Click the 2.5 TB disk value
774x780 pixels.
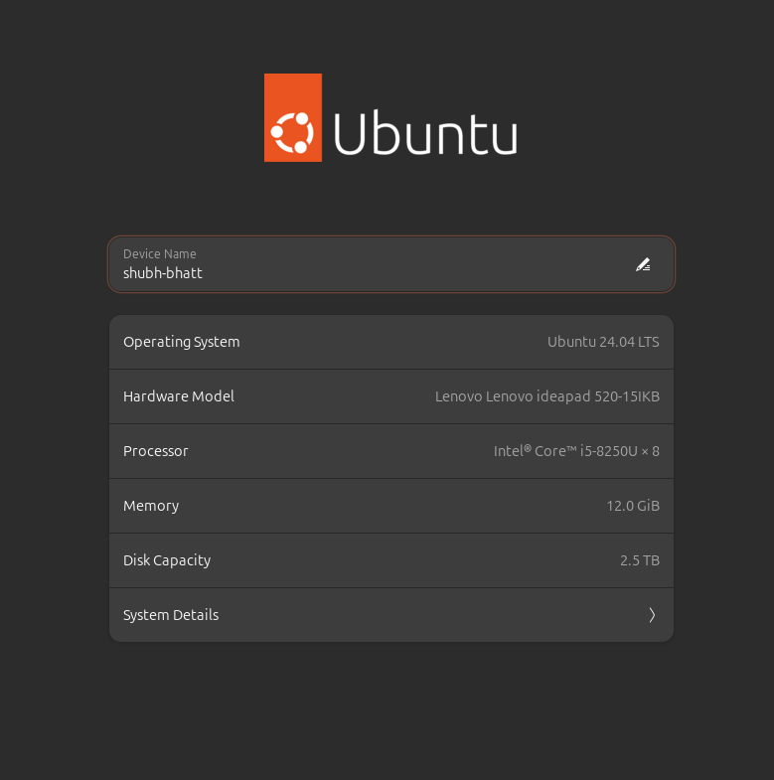tap(640, 560)
